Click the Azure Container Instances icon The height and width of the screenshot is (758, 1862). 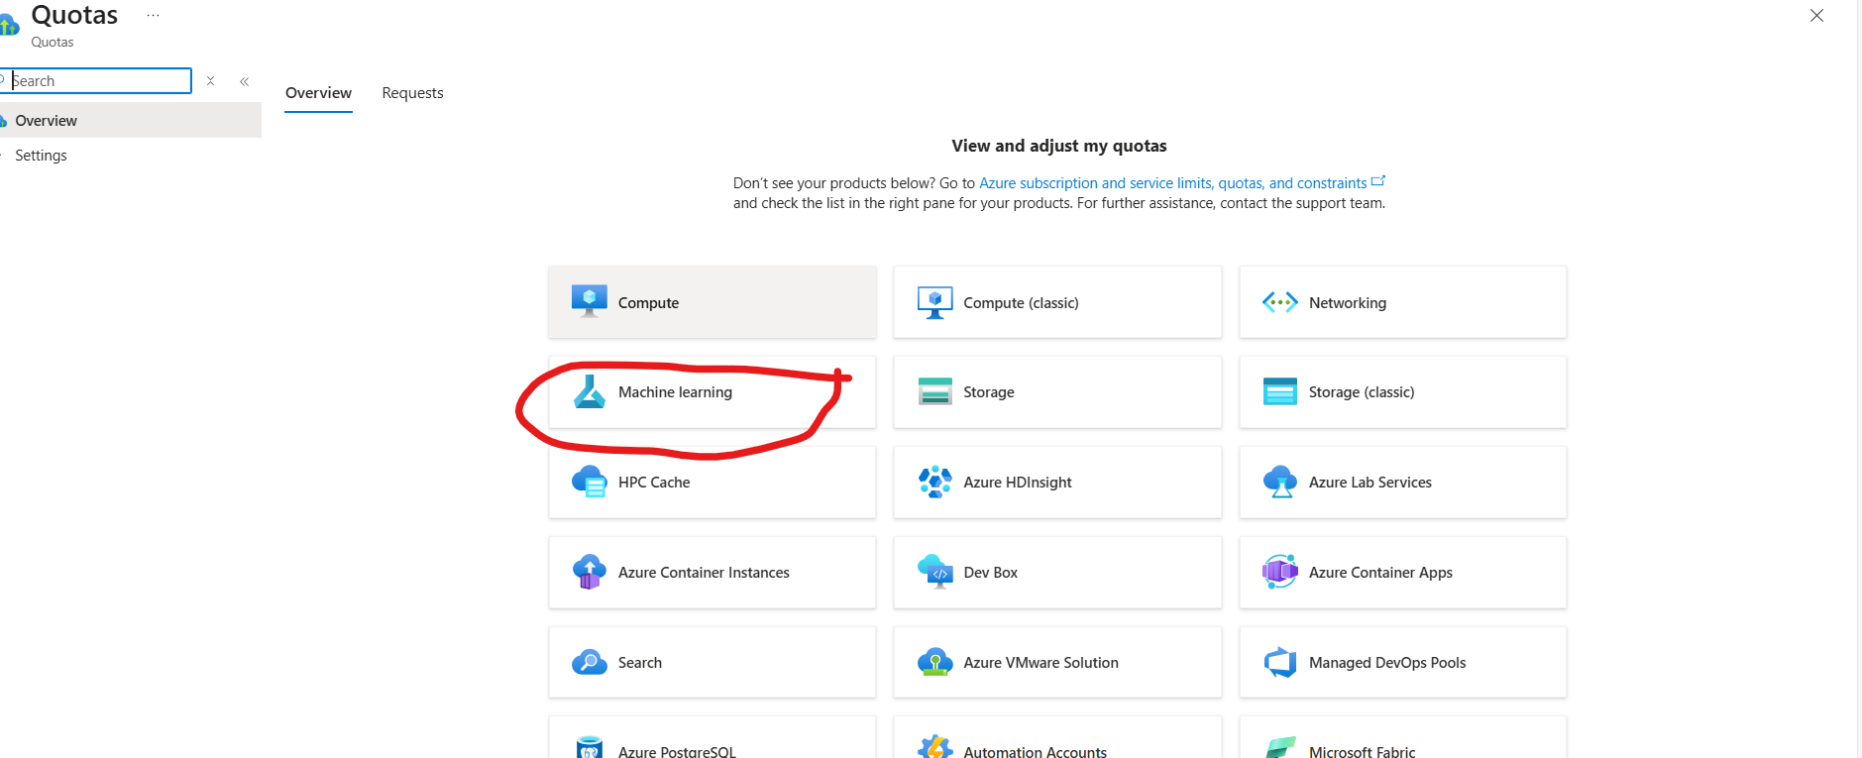[x=589, y=572]
